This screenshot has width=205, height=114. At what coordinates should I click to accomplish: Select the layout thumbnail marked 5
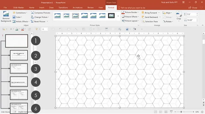(x=19, y=95)
